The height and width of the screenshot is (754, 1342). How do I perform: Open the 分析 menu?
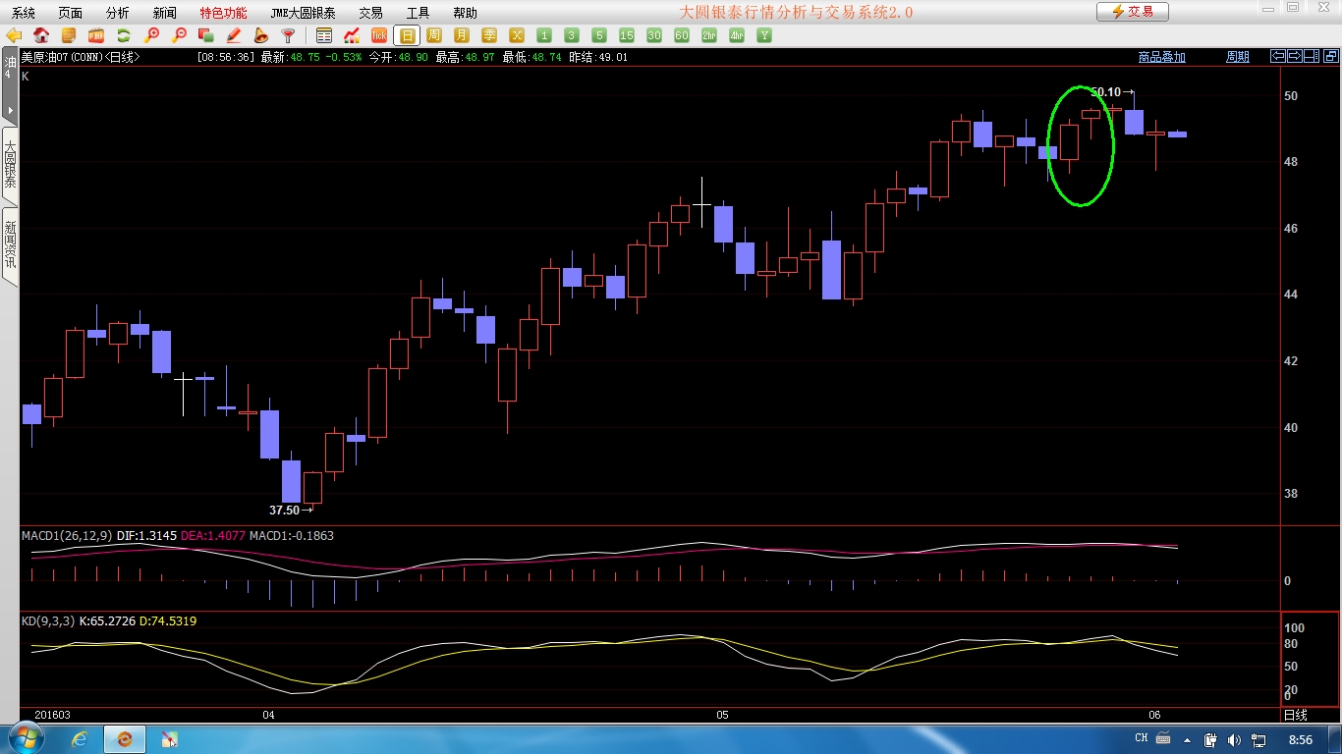(x=117, y=13)
